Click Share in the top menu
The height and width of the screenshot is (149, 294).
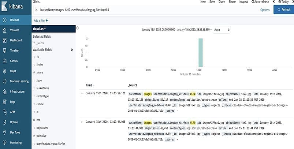click(x=232, y=2)
